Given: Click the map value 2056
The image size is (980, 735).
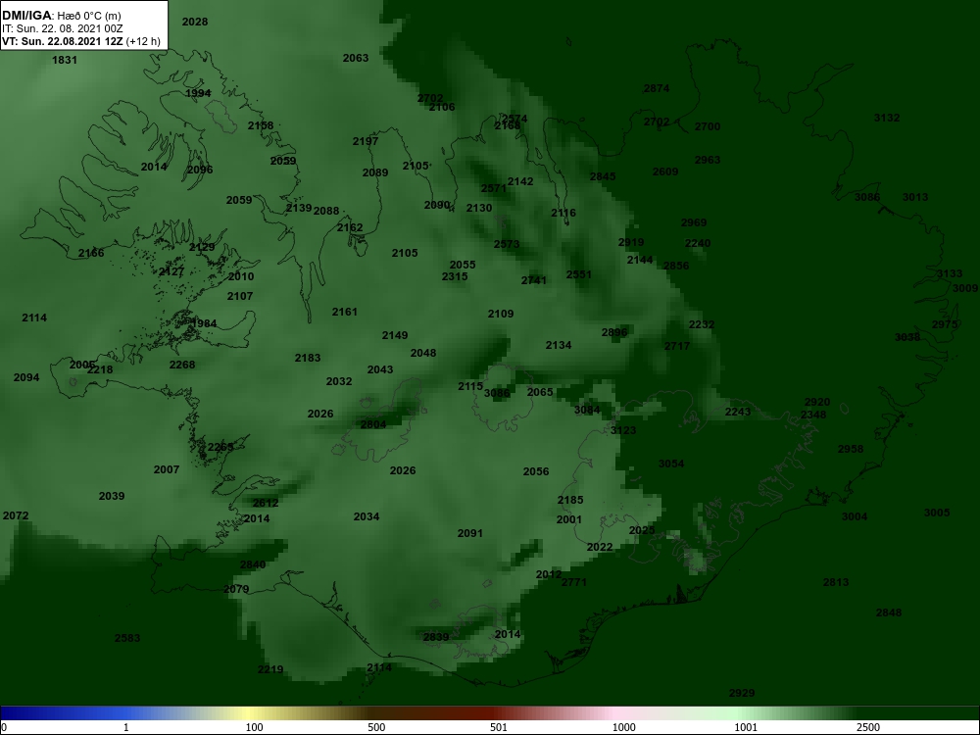Looking at the screenshot, I should 536,472.
